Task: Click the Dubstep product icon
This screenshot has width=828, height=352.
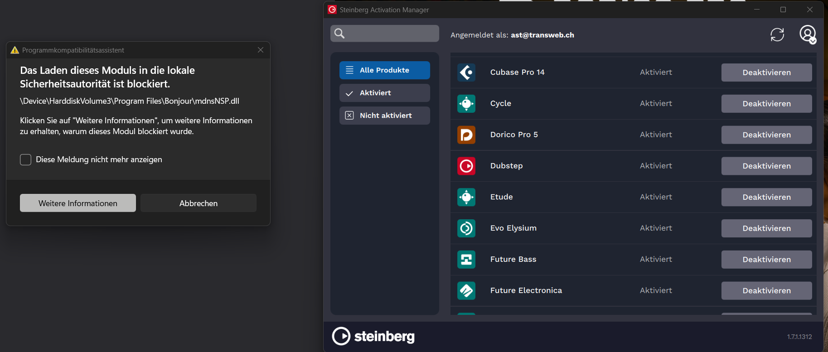Action: 466,166
